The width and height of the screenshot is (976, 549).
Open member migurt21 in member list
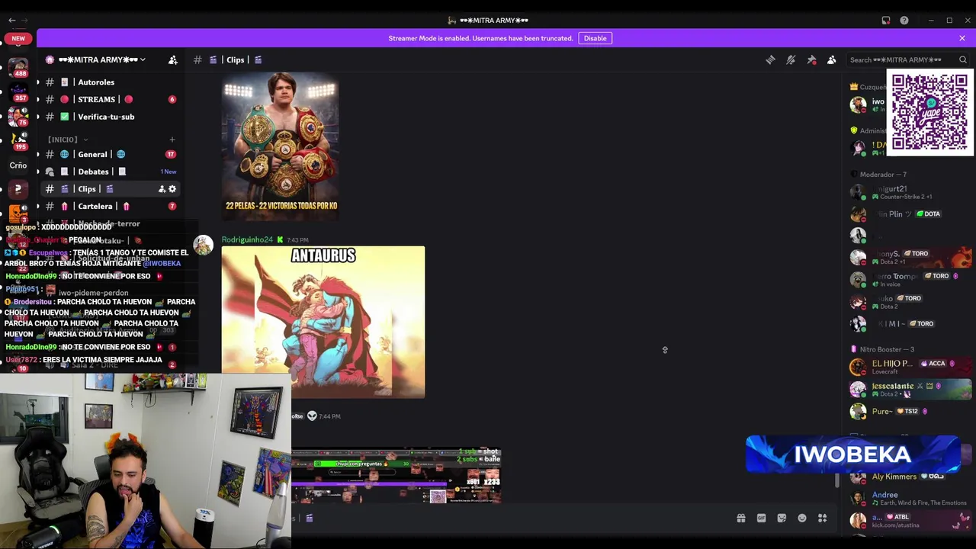[x=910, y=192]
